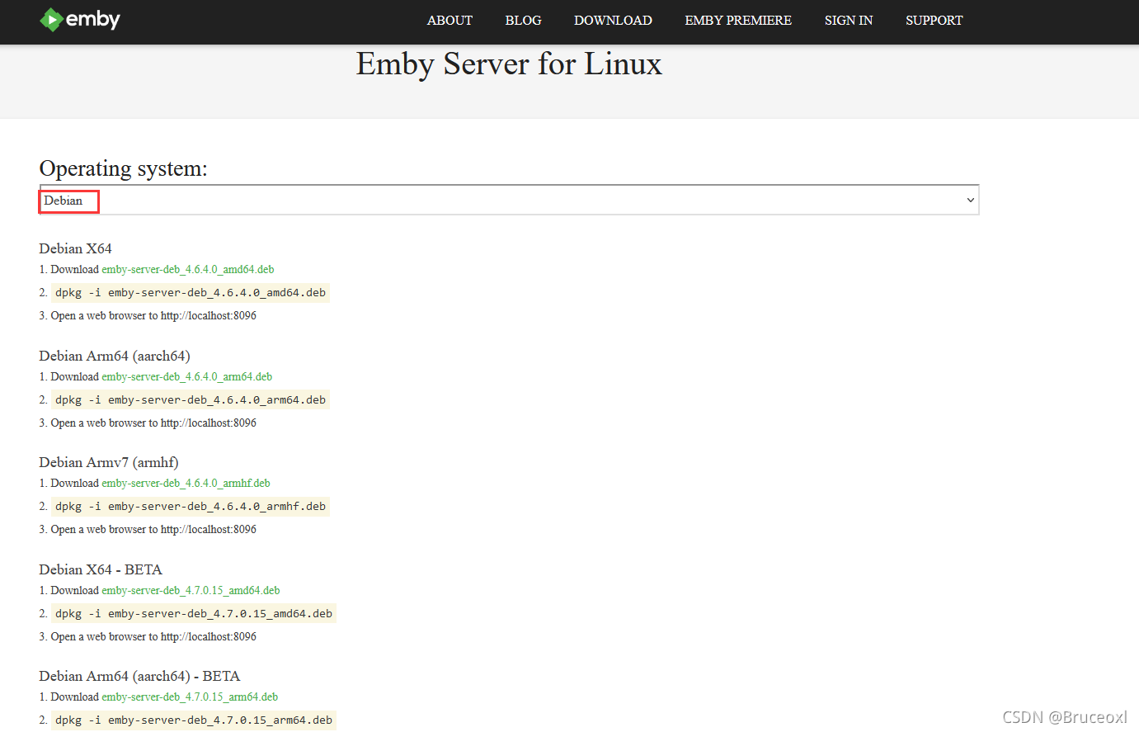Click the Operating system: label

124,168
